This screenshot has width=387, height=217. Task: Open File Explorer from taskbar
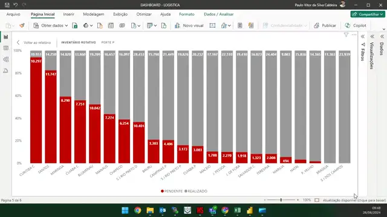pyautogui.click(x=150, y=210)
